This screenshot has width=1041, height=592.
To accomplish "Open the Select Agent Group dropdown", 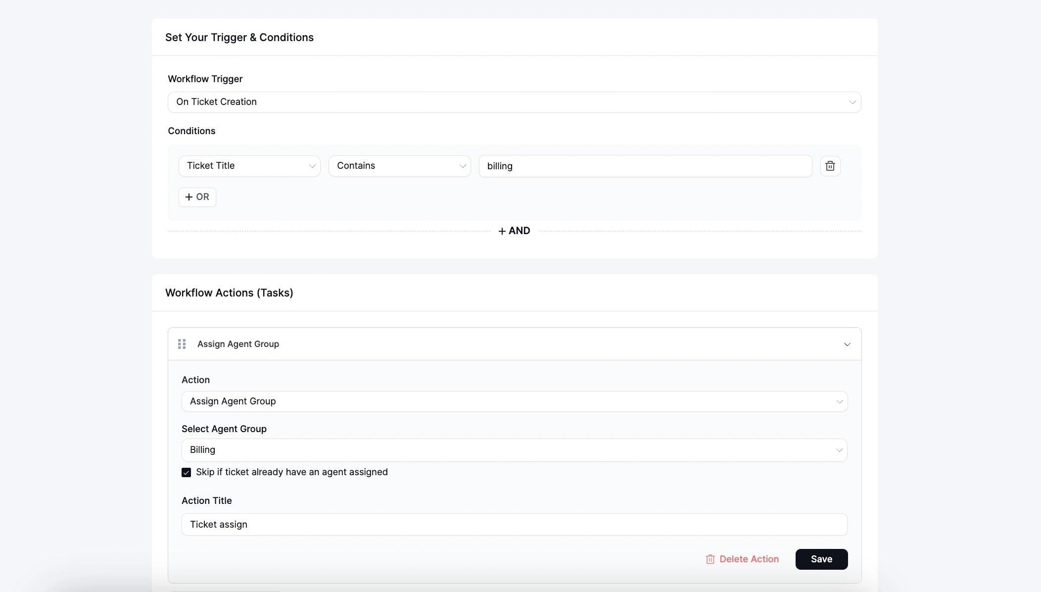I will pos(514,450).
